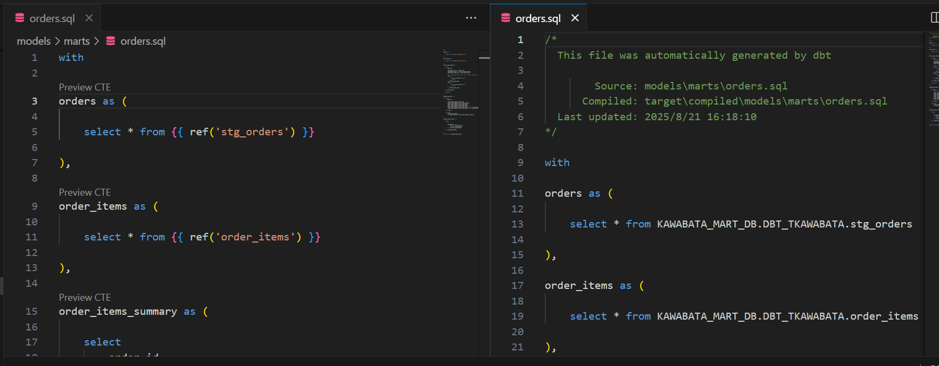
Task: Click the 'with' keyword in the left editor
Action: coord(71,58)
